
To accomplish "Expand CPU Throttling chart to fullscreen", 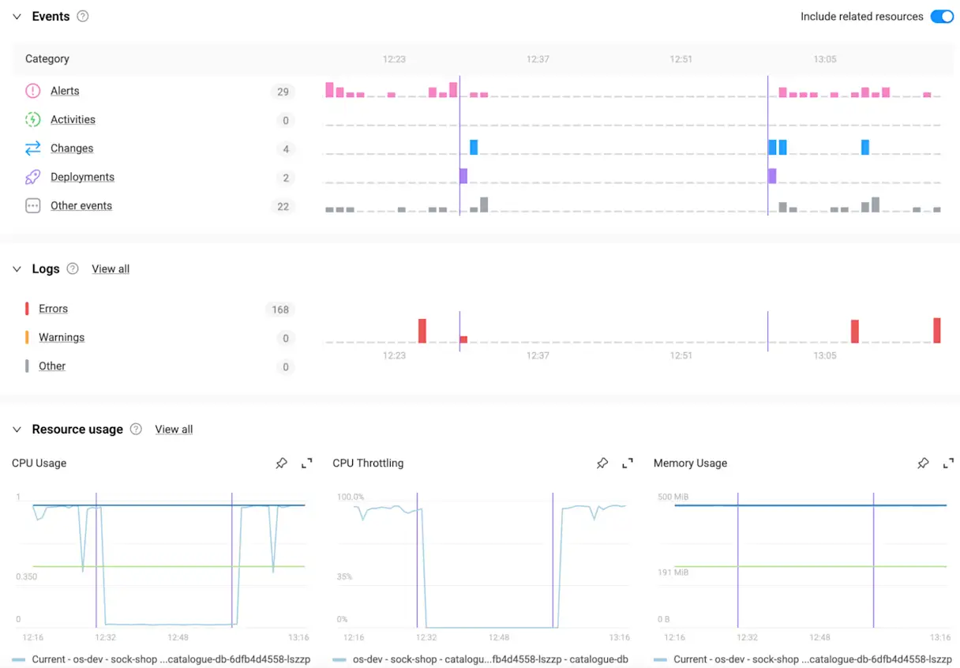I will click(x=628, y=463).
